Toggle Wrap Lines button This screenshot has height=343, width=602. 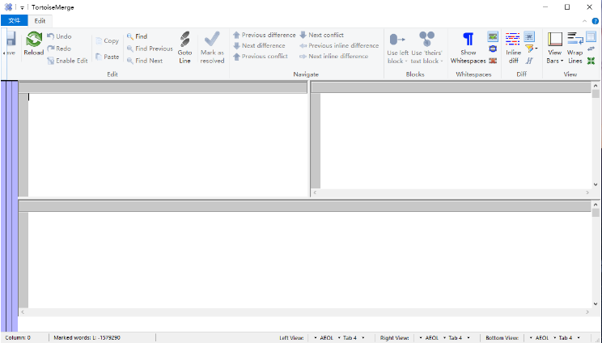574,48
